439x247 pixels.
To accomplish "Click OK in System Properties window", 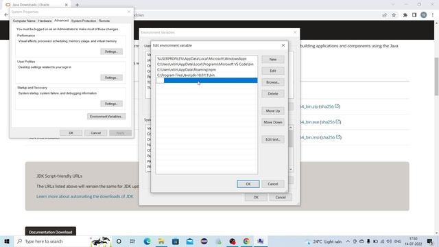I will point(71,133).
